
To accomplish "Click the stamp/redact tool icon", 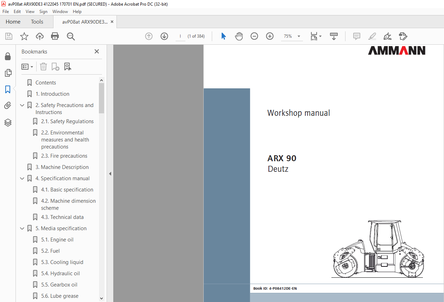I will click(403, 36).
